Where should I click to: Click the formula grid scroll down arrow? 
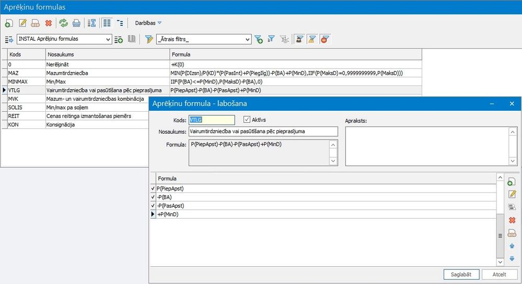click(500, 262)
